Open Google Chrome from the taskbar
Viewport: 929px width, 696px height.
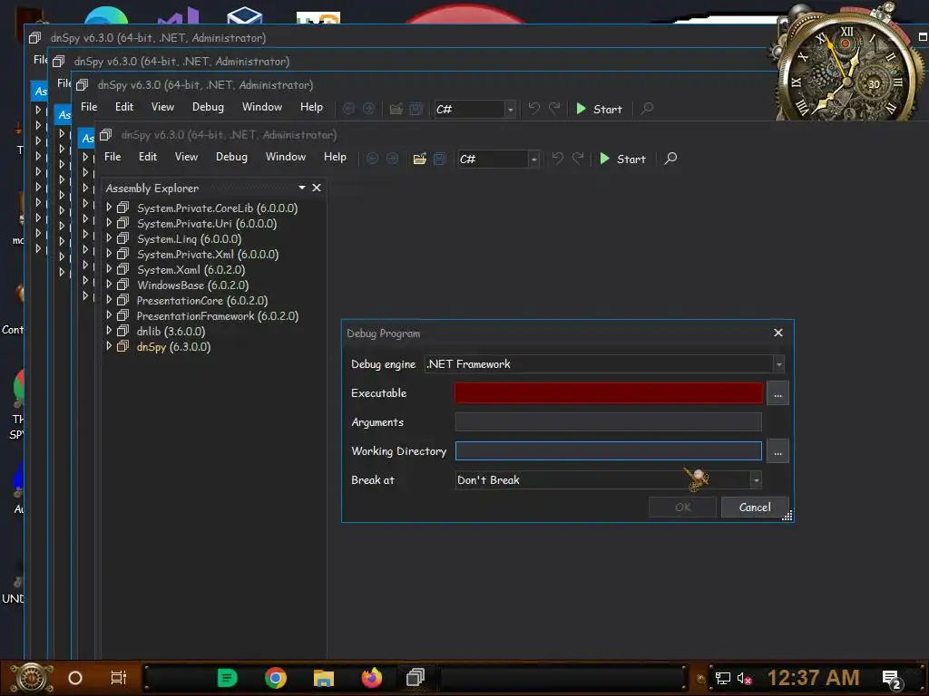pos(276,678)
